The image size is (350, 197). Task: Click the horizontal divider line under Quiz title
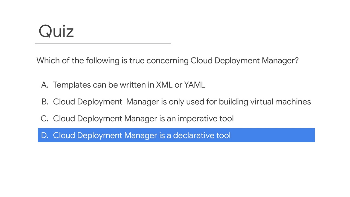click(103, 44)
